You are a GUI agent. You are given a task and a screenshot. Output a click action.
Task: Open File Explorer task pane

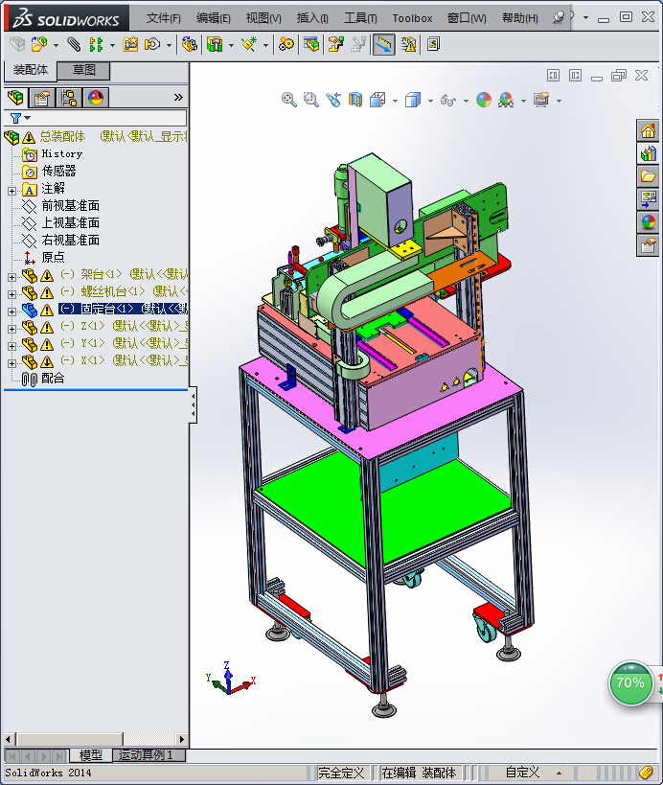coord(648,176)
